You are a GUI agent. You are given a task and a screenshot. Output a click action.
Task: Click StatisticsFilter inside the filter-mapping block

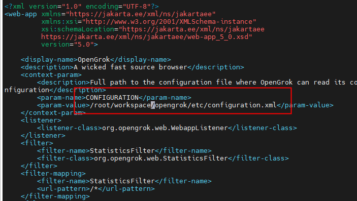point(122,181)
